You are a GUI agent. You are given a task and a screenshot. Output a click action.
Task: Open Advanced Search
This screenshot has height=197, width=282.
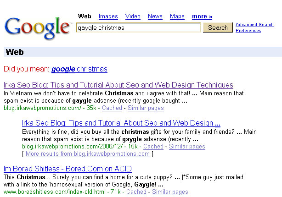click(254, 25)
